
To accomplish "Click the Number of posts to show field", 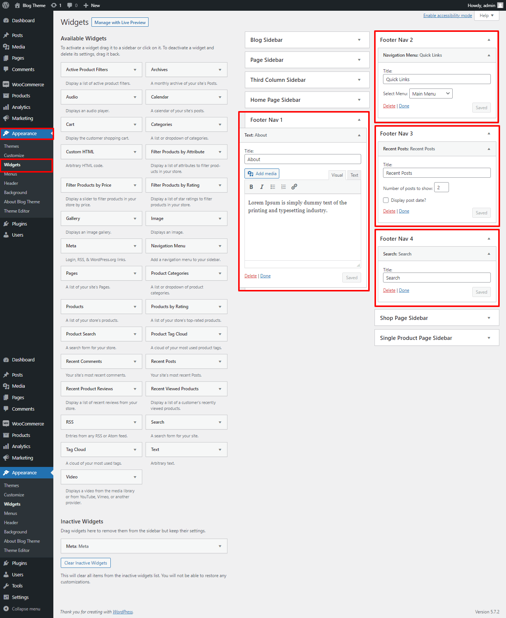I will point(441,188).
